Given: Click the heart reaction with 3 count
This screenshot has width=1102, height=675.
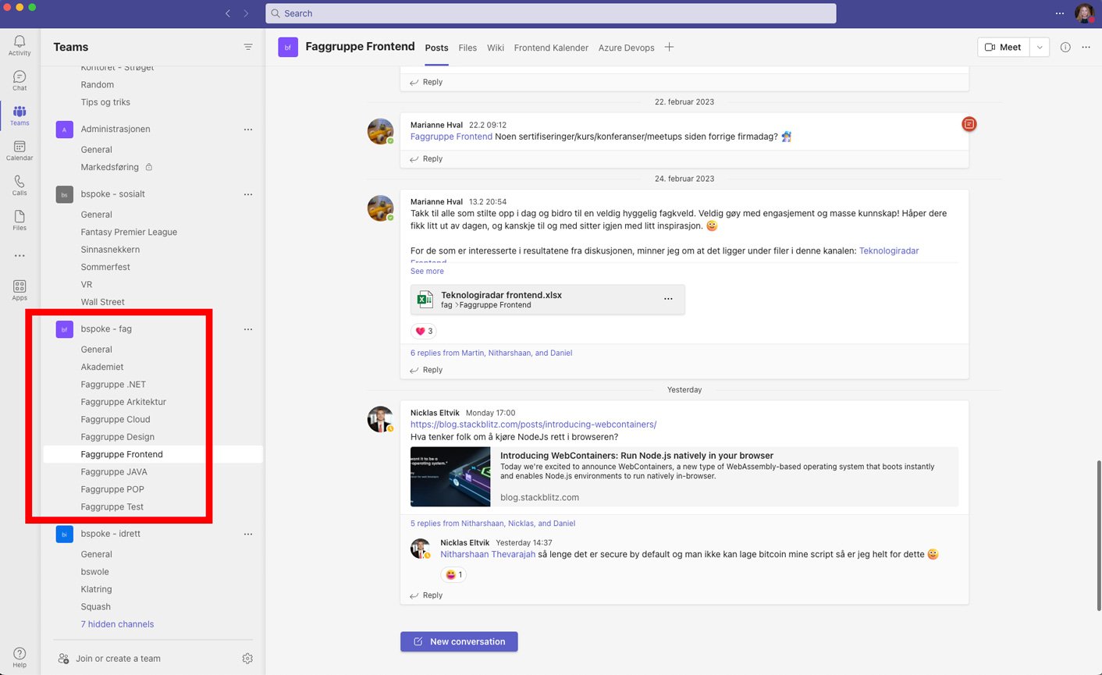Looking at the screenshot, I should click(x=424, y=331).
